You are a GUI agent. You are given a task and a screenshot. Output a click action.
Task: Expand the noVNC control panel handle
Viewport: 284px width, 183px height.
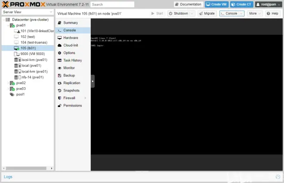(93, 81)
